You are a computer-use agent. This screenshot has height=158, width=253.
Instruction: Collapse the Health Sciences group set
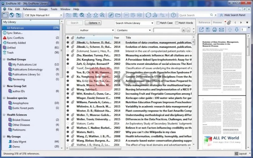click(4, 115)
